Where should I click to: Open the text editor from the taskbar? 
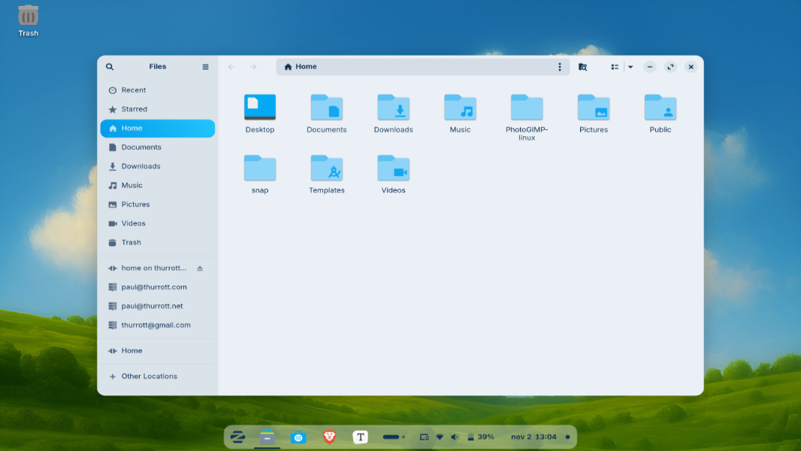pos(360,437)
